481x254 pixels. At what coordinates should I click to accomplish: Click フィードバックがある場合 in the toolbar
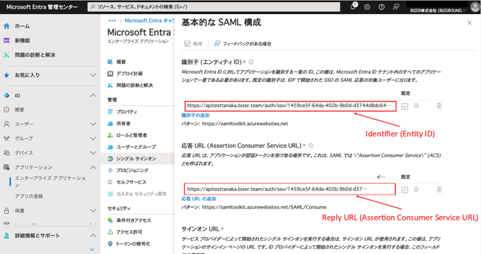[x=243, y=43]
